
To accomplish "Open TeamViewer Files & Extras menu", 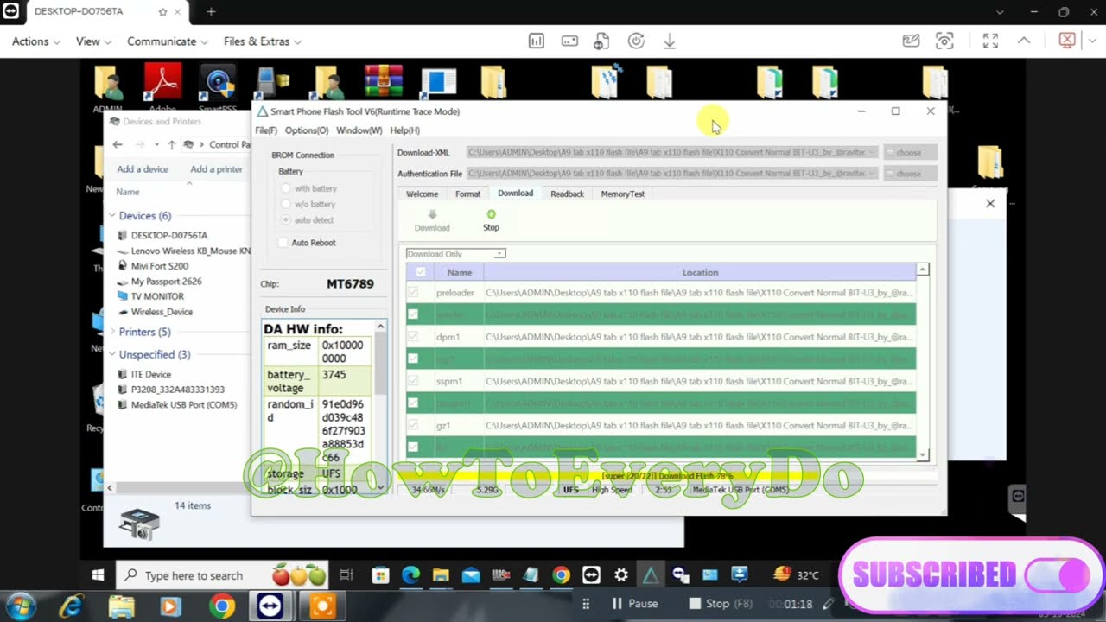I will (x=263, y=41).
